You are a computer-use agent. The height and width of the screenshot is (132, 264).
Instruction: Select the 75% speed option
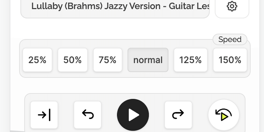point(108,60)
